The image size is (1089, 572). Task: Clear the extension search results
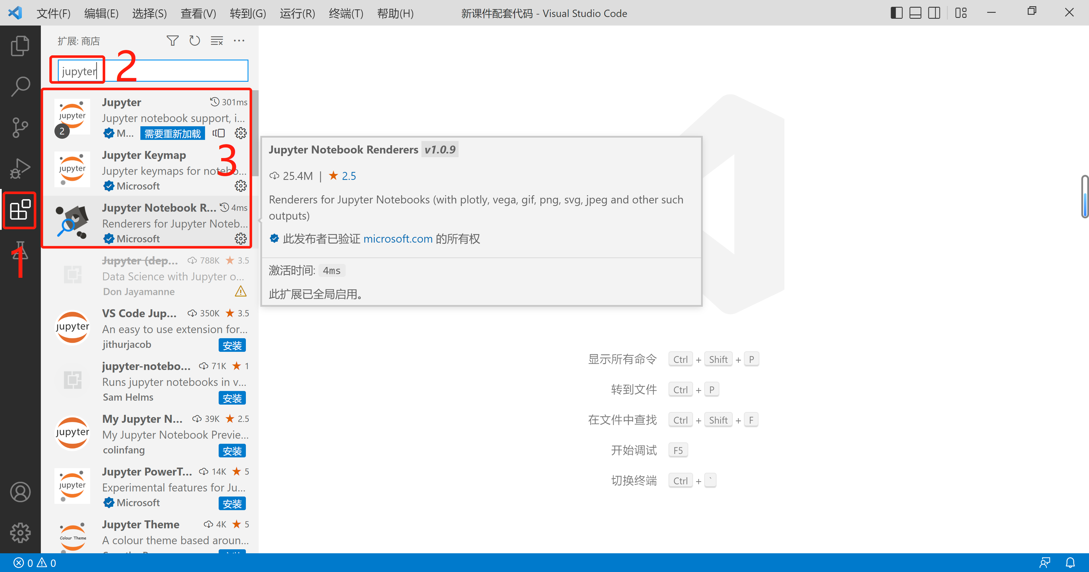coord(217,41)
